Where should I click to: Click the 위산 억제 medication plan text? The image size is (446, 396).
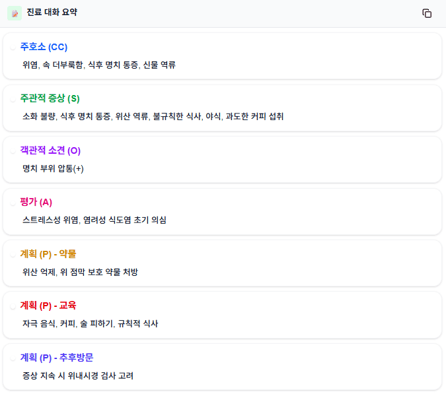click(x=80, y=271)
